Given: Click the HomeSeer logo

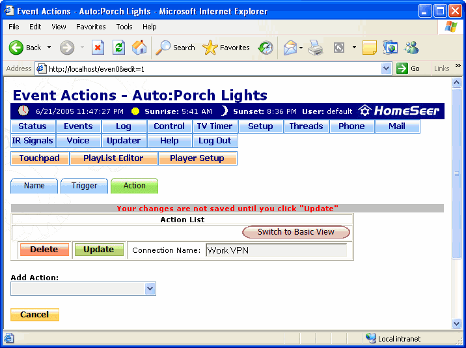Looking at the screenshot, I should (399, 111).
